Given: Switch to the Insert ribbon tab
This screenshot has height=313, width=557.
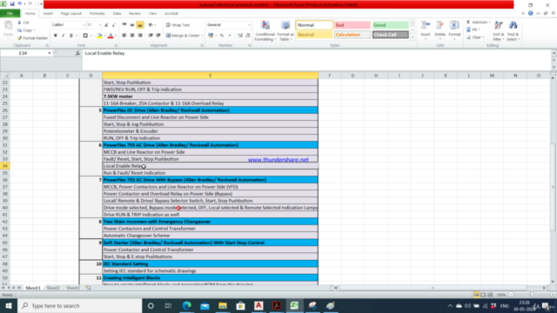Looking at the screenshot, I should pyautogui.click(x=48, y=14).
